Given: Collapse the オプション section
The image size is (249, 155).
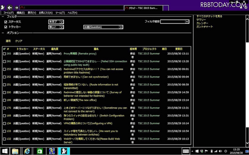Looking at the screenshot, I should (x=3, y=33).
